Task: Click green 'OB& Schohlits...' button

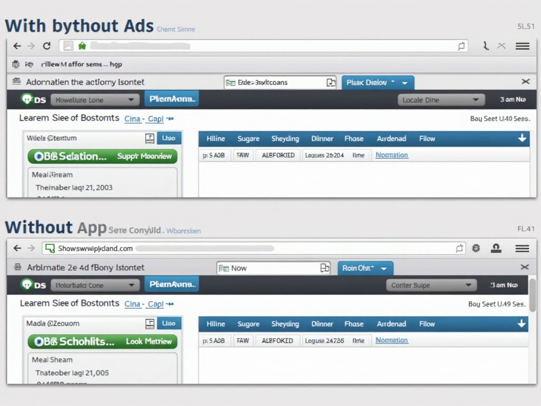Action: (x=102, y=342)
